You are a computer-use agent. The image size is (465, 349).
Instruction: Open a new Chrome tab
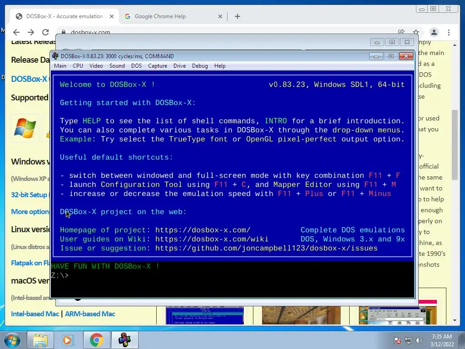(x=237, y=16)
